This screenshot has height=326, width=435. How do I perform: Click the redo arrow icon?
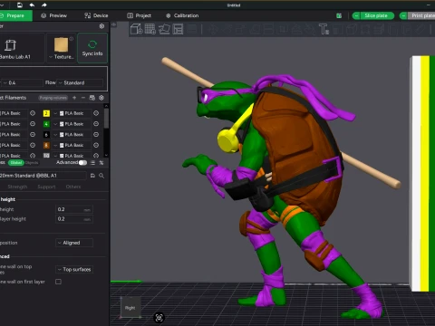coord(44,5)
